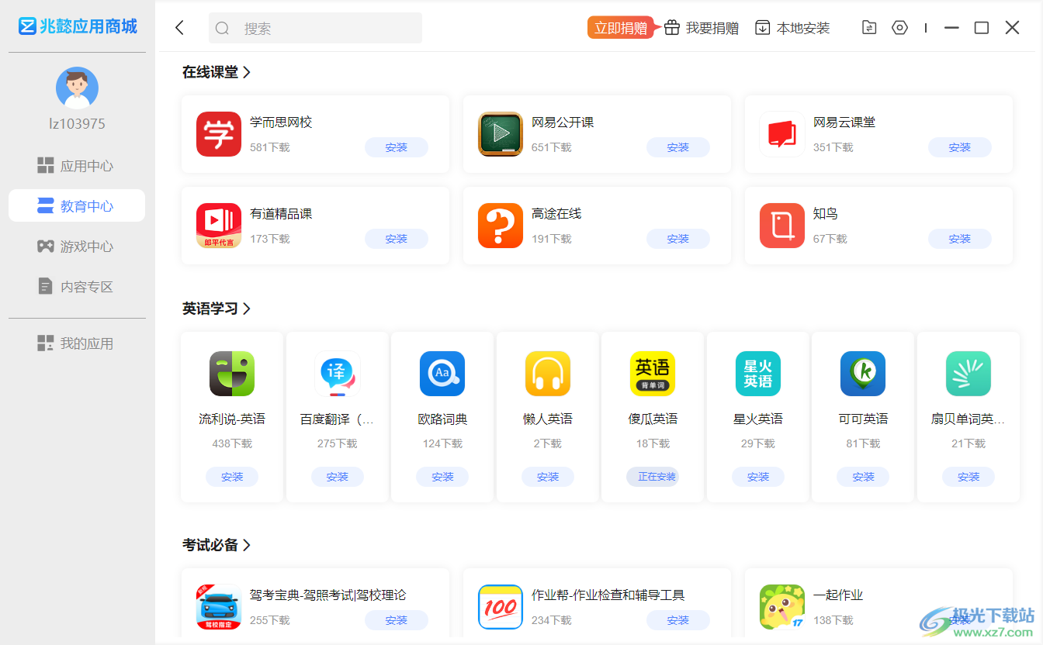The height and width of the screenshot is (645, 1043).
Task: Open the settings hexagon icon
Action: (899, 28)
